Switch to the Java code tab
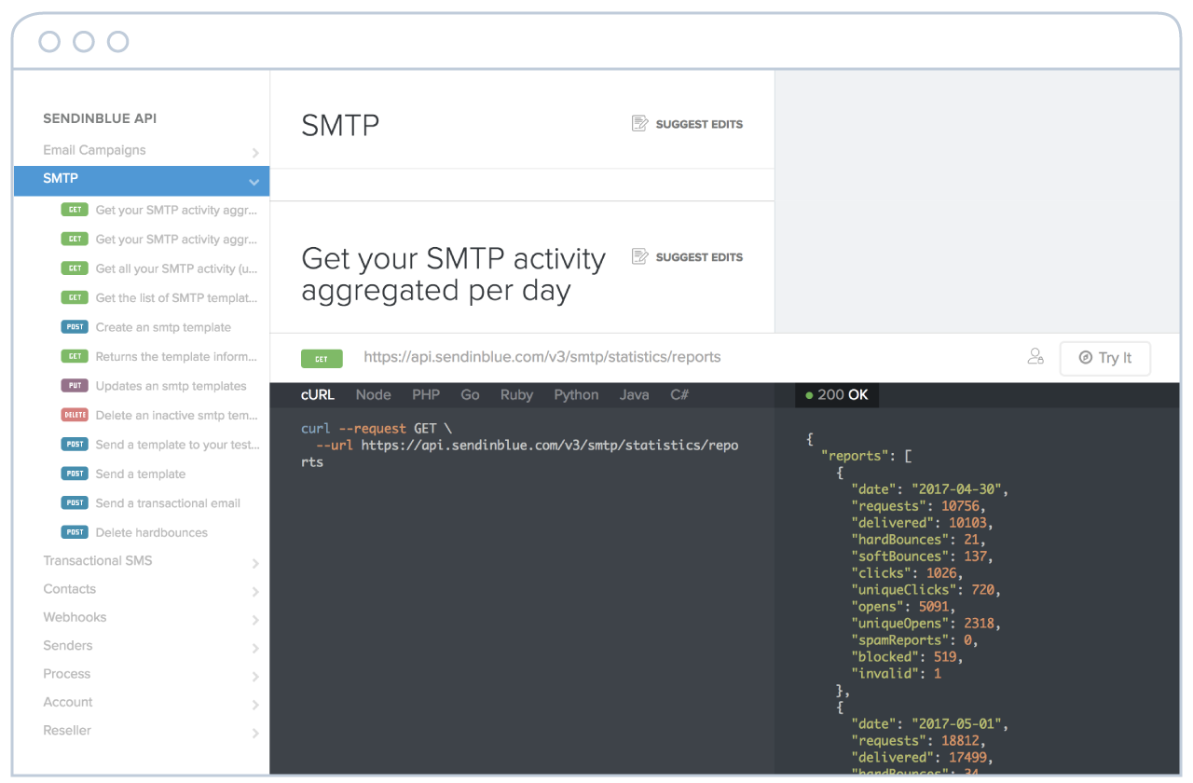The height and width of the screenshot is (783, 1193). (x=634, y=394)
